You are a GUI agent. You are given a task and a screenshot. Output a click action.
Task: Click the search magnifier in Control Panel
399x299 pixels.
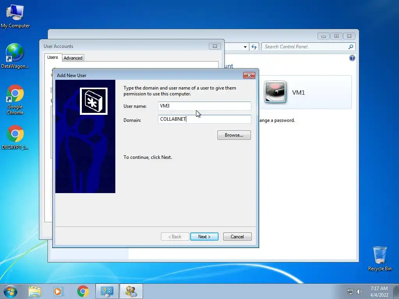[351, 47]
